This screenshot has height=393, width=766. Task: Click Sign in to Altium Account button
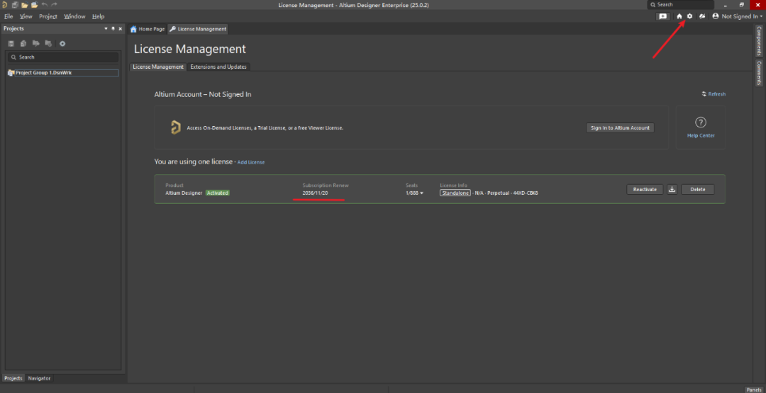coord(621,127)
